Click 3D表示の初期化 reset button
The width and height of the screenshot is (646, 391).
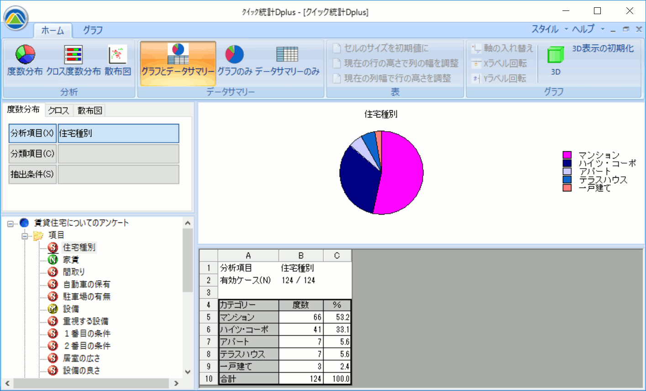pyautogui.click(x=603, y=48)
